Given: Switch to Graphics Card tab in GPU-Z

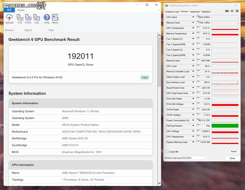Looking at the screenshot, I should pos(172,12).
